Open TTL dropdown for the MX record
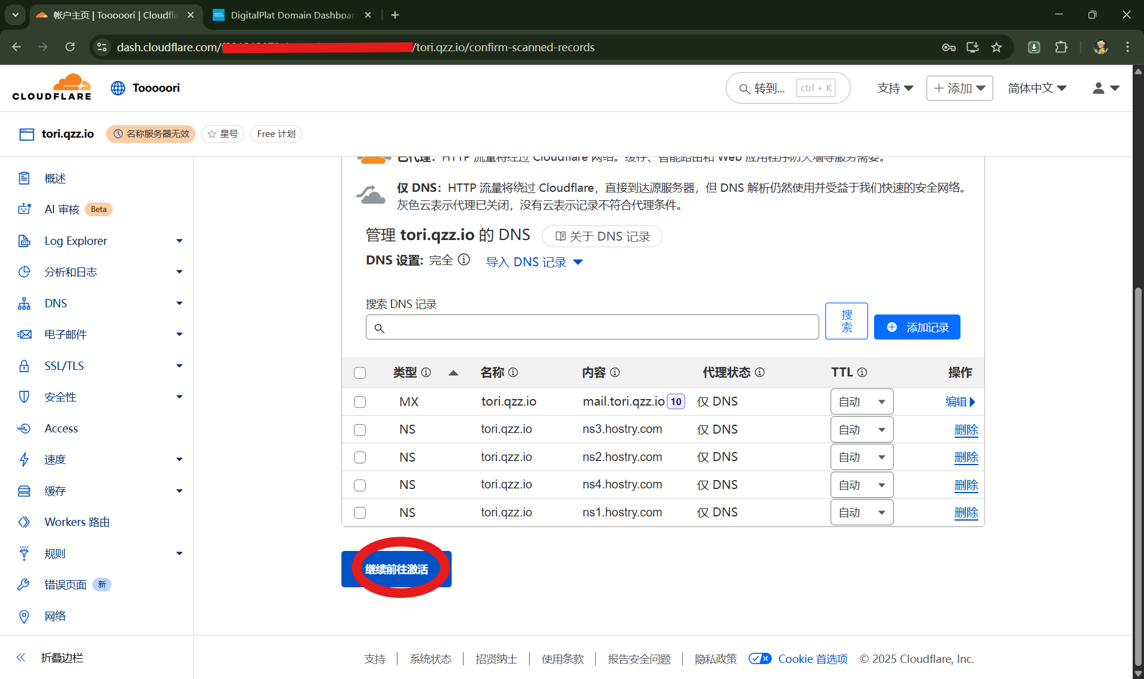This screenshot has height=679, width=1144. tap(862, 402)
